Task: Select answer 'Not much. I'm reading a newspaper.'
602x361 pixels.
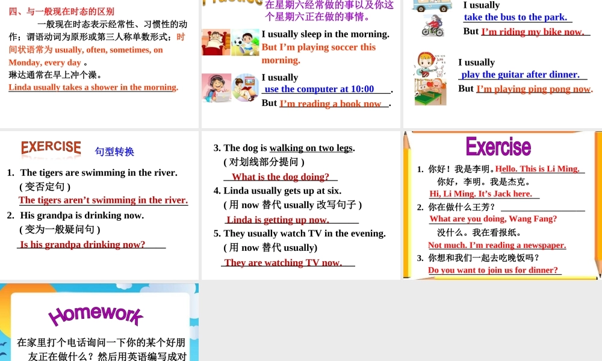Action: pyautogui.click(x=497, y=245)
